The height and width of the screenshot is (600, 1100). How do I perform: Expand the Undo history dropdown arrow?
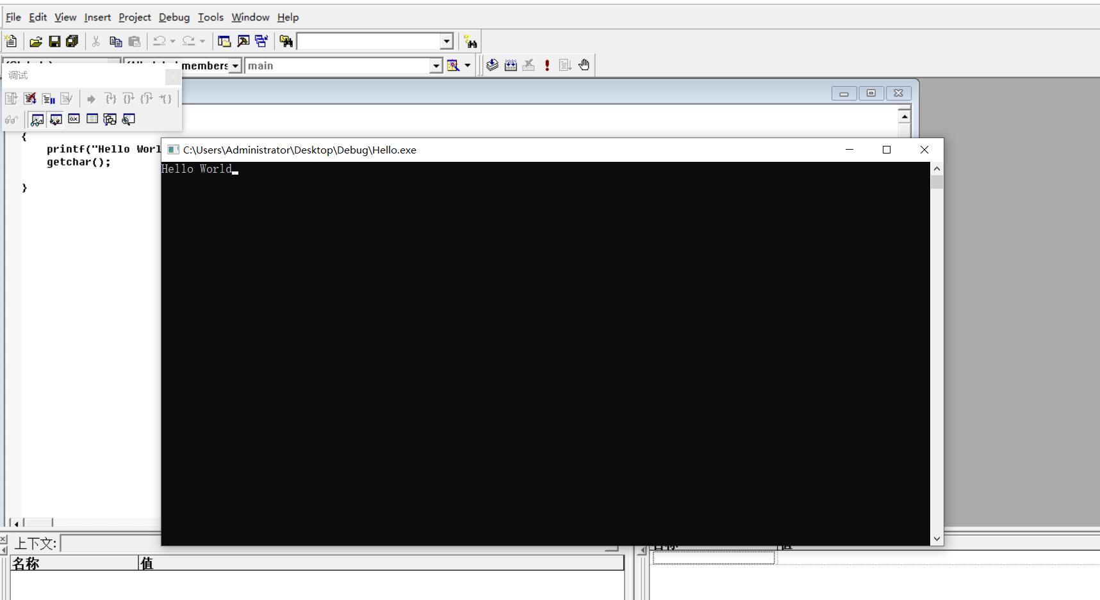(172, 41)
